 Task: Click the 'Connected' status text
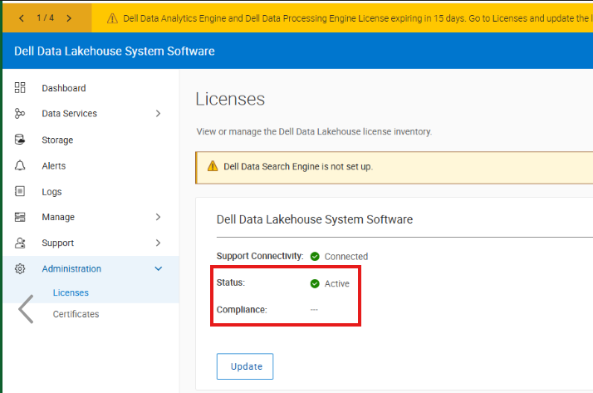(x=346, y=257)
